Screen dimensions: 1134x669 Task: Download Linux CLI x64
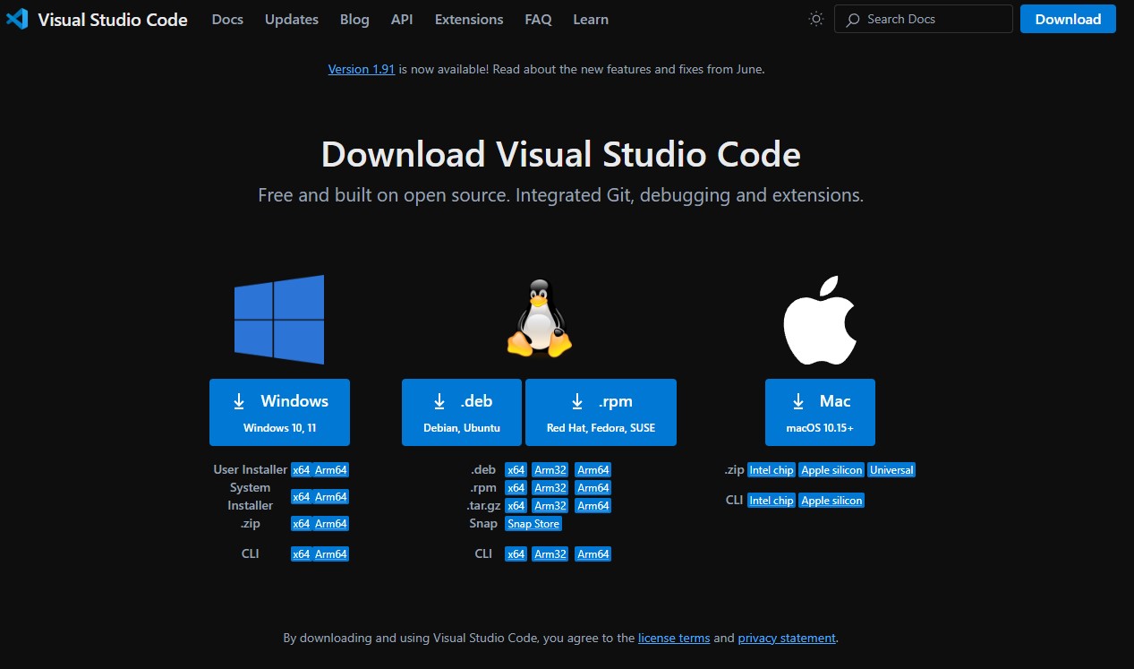(516, 554)
